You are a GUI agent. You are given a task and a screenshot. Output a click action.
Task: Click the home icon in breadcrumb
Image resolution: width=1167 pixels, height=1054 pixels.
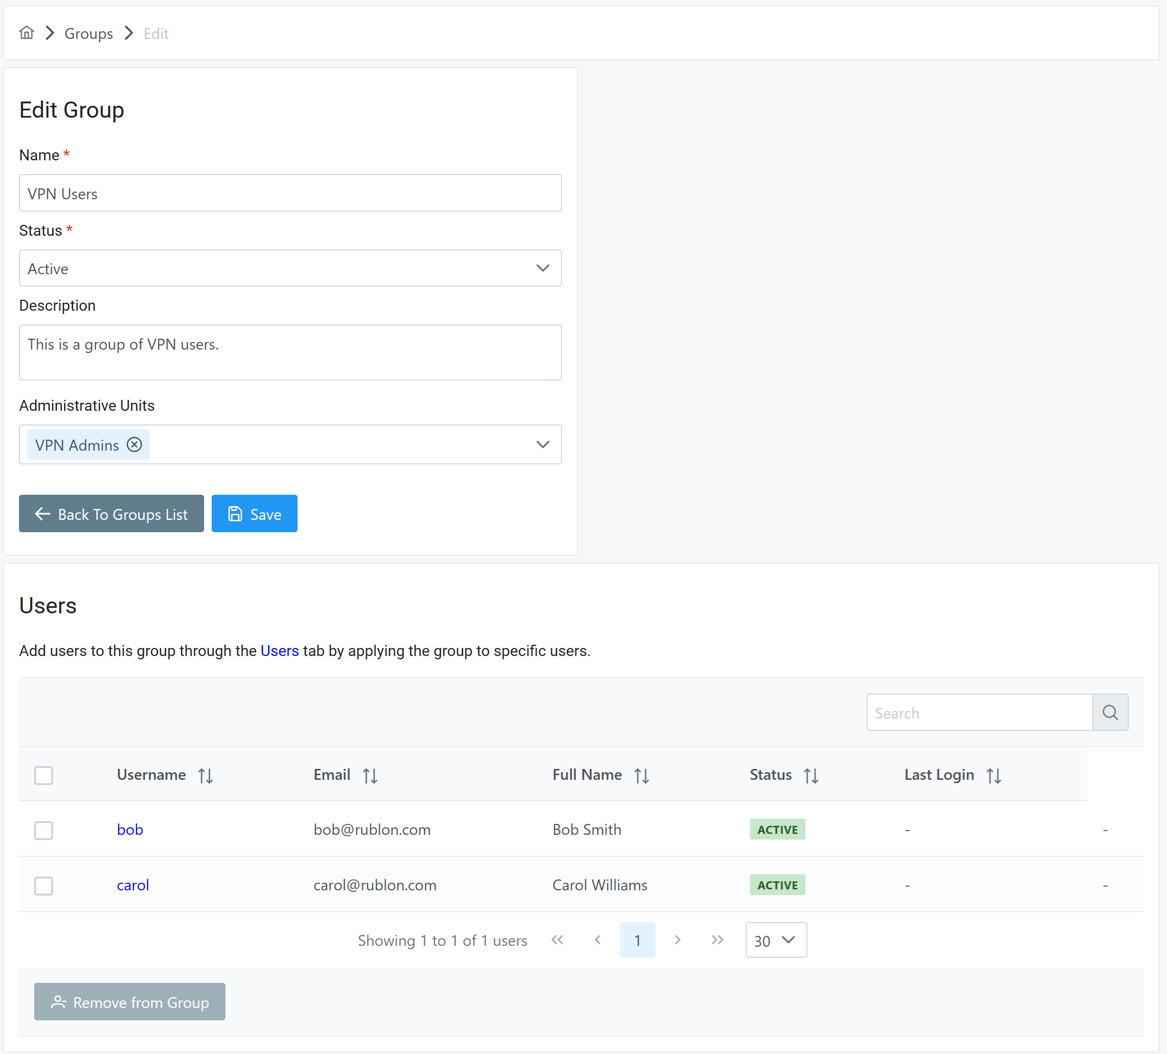click(27, 33)
